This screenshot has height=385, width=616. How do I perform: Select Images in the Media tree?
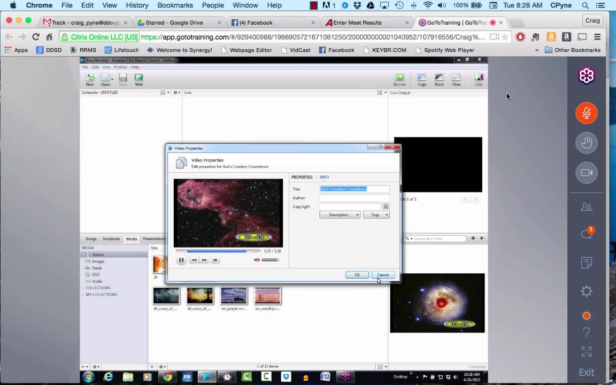tap(98, 261)
